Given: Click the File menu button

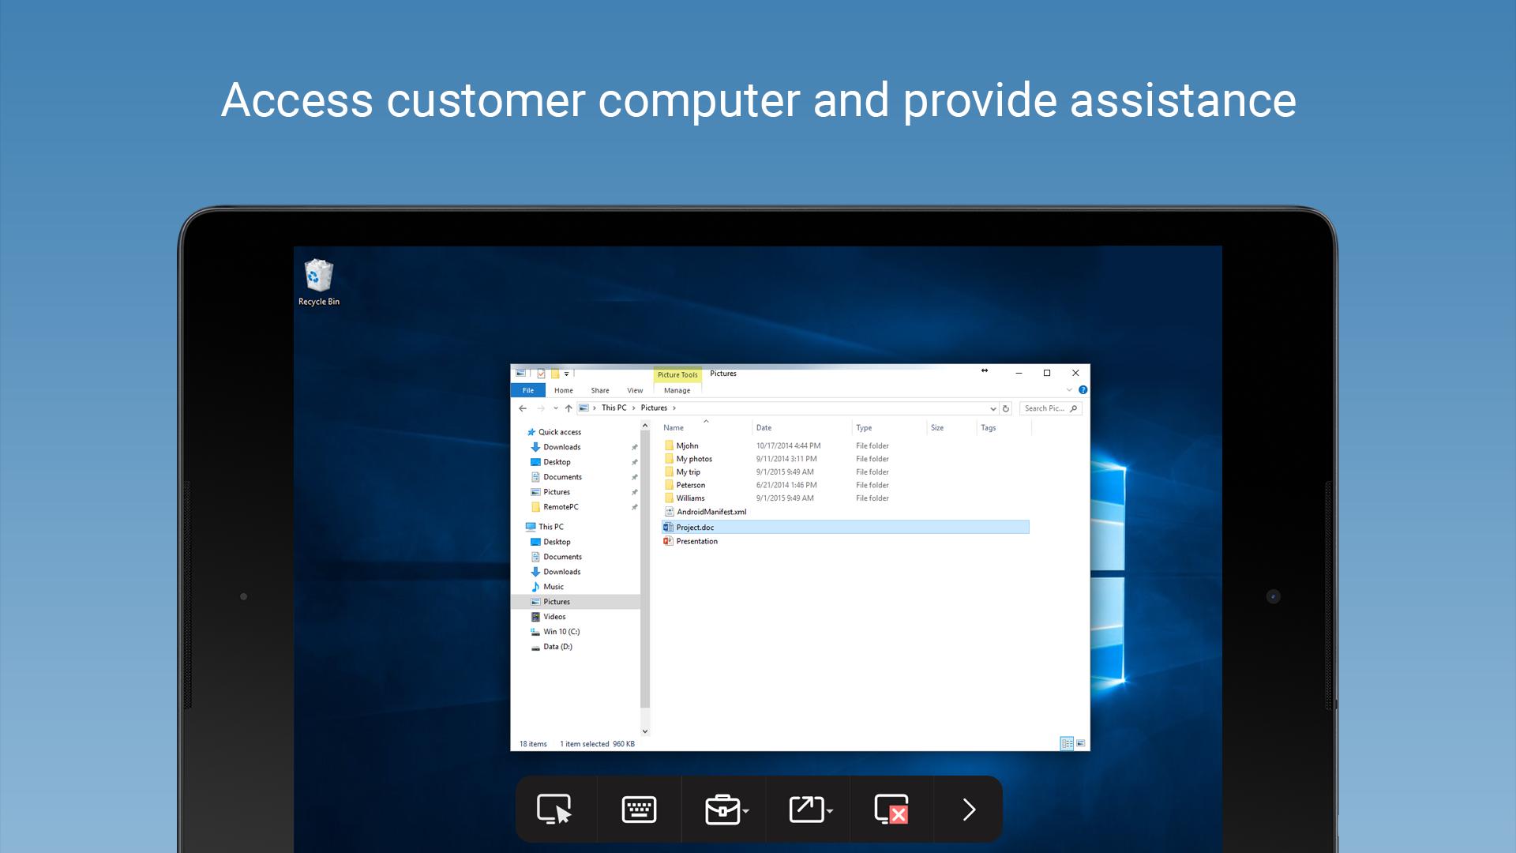Looking at the screenshot, I should (528, 390).
